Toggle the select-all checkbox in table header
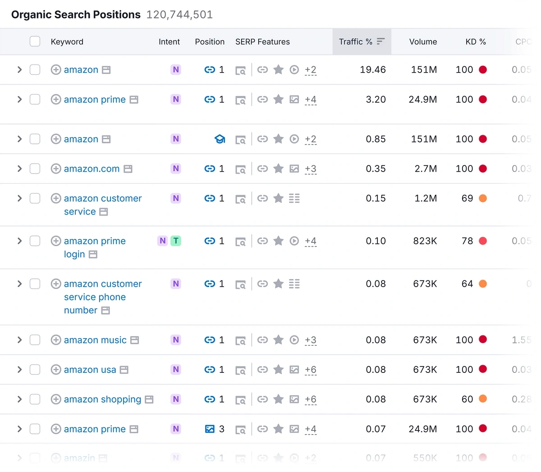541x472 pixels. (35, 41)
